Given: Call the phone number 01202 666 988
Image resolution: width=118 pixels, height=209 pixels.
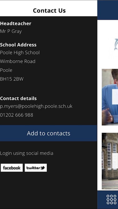Looking at the screenshot, I should coord(17,115).
